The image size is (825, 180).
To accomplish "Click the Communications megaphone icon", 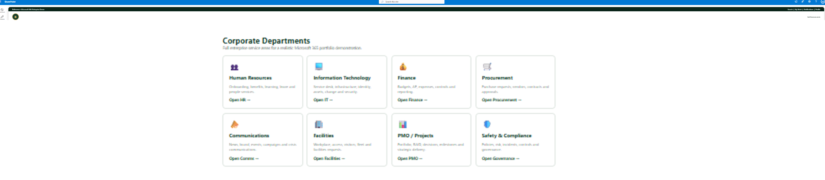I will [235, 124].
